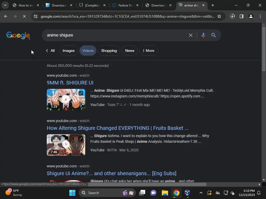The width and height of the screenshot is (266, 199).
Task: Open 'How Altering Shigure Changed EVERYTHING' link
Action: [x=118, y=128]
